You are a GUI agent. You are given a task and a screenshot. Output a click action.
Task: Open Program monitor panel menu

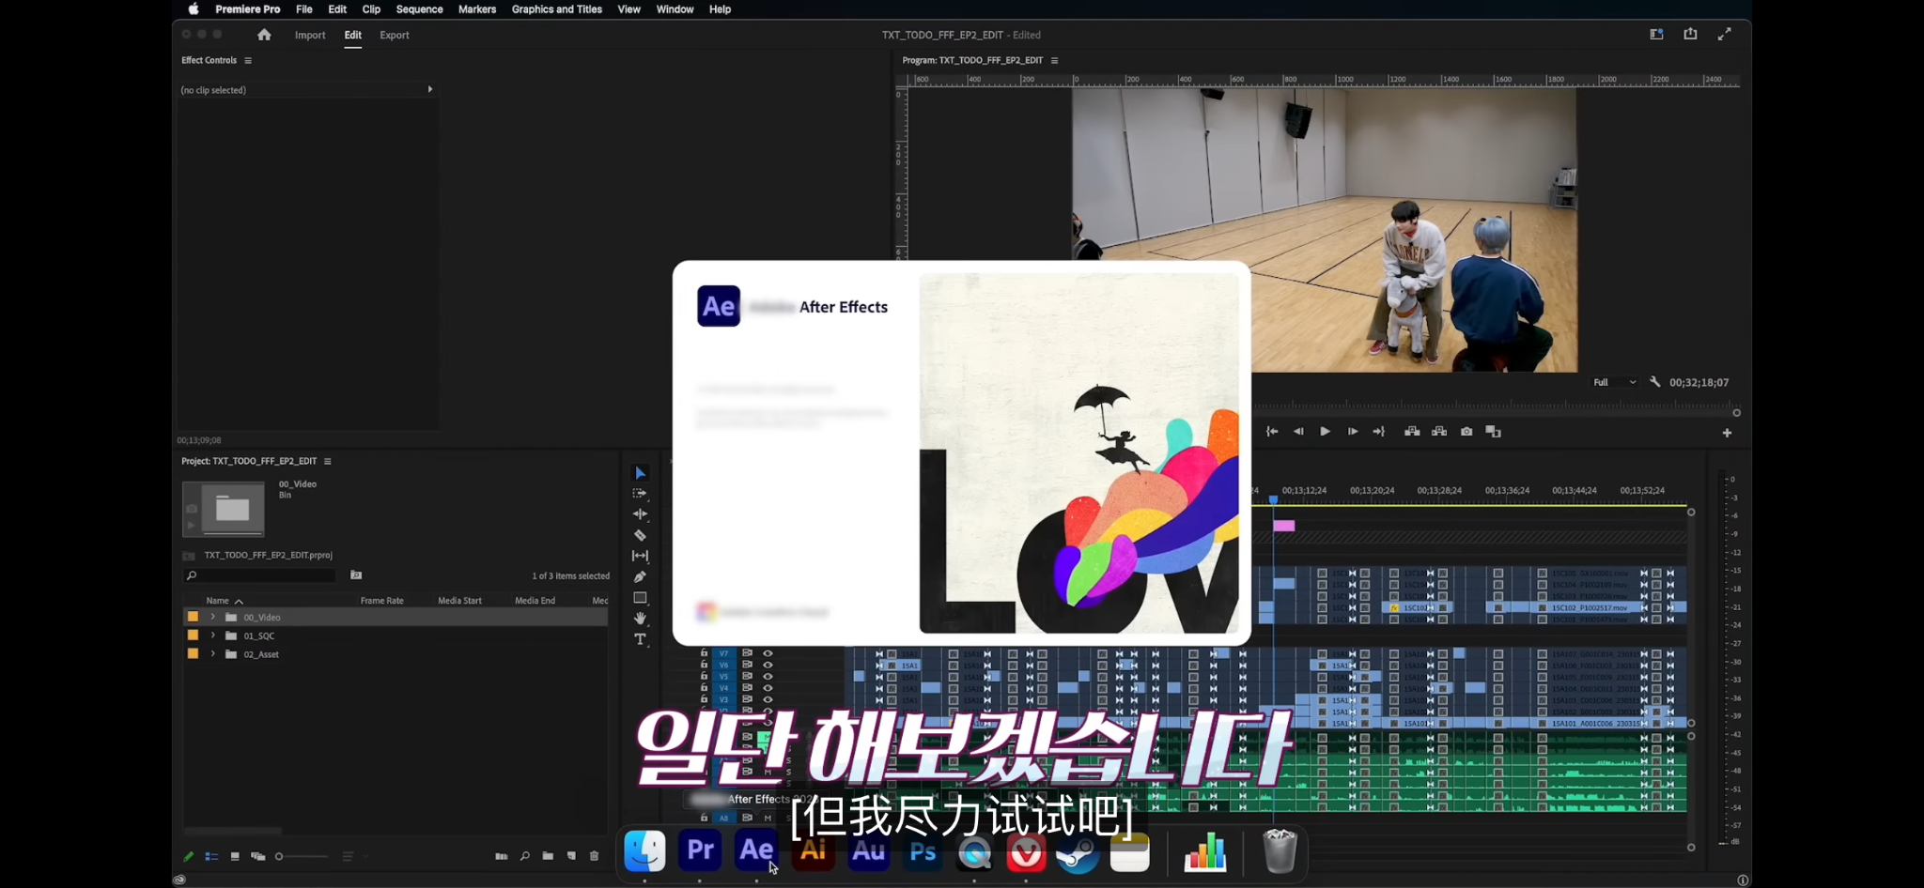(1054, 60)
